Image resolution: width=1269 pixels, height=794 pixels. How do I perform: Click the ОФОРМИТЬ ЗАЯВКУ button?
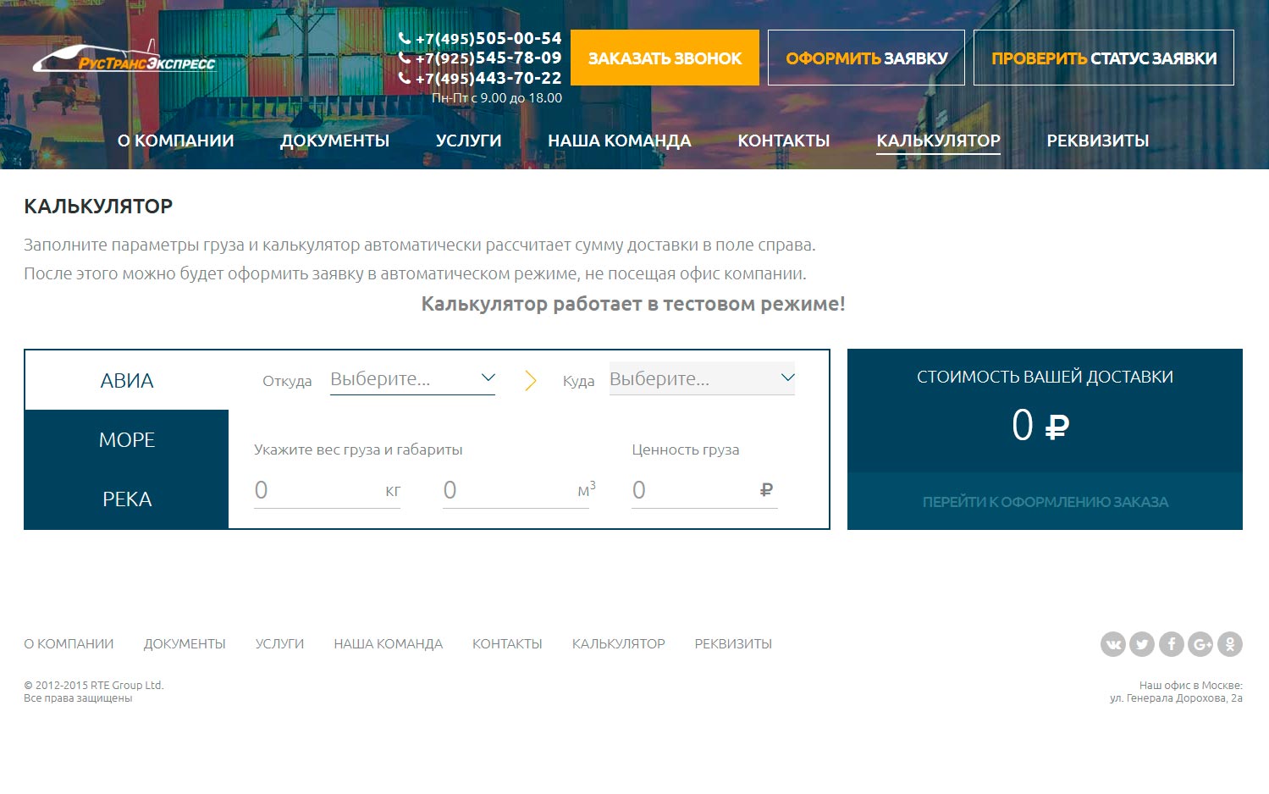tap(866, 58)
